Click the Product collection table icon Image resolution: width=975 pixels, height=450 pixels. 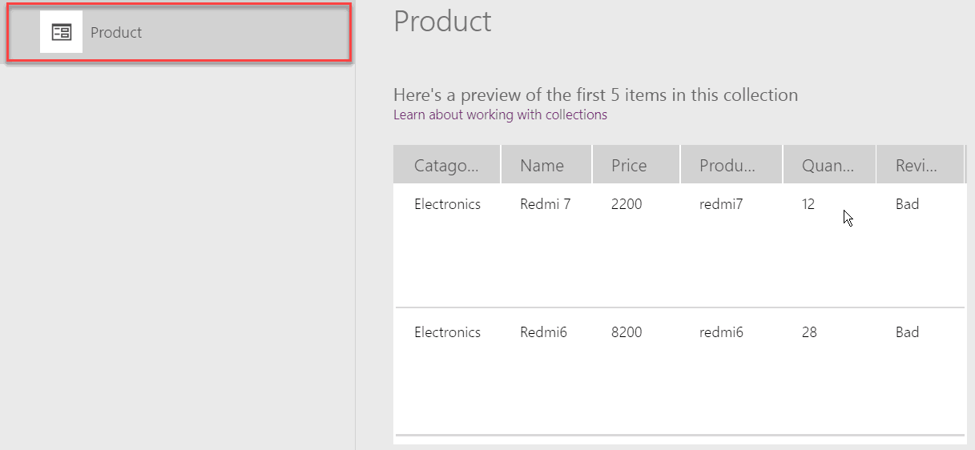(x=61, y=32)
